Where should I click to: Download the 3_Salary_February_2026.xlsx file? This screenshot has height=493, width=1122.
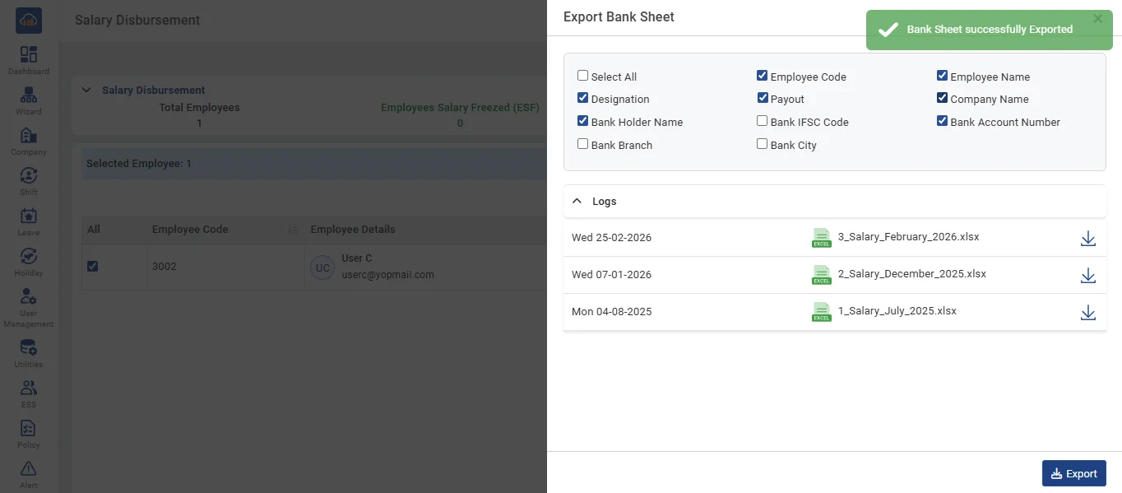1087,239
